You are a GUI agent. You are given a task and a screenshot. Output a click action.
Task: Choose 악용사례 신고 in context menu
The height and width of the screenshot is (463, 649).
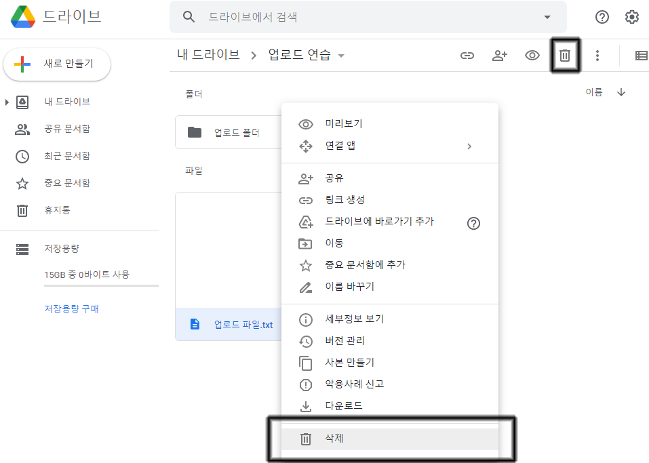click(390, 384)
